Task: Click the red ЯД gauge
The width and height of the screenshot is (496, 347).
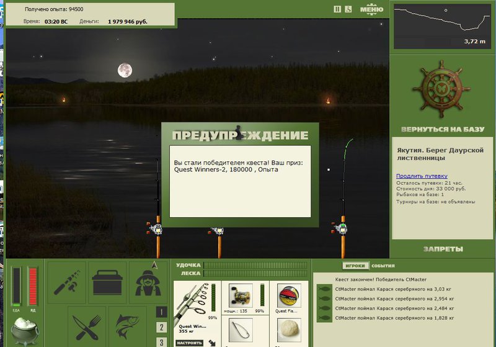Action: click(x=33, y=286)
